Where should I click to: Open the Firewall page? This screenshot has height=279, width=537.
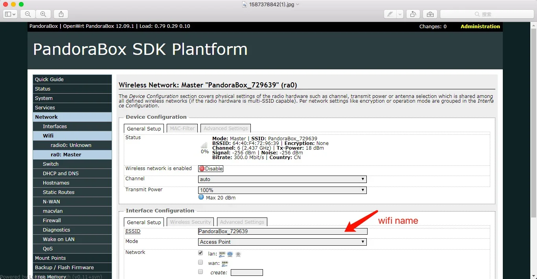point(72,220)
